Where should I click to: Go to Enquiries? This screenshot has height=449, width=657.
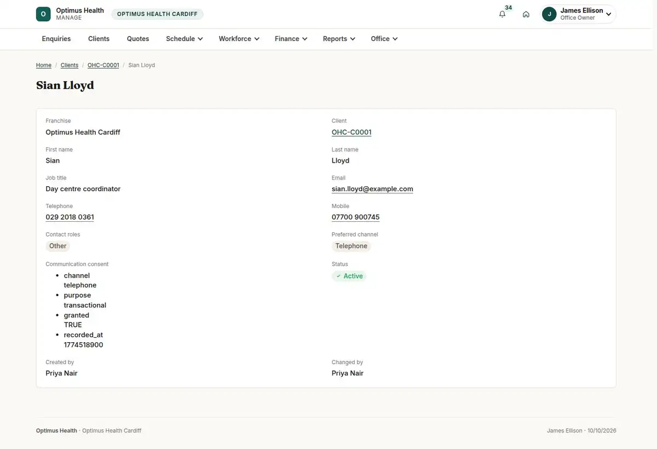56,39
